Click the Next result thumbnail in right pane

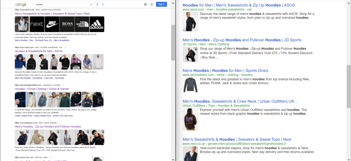coord(190,153)
